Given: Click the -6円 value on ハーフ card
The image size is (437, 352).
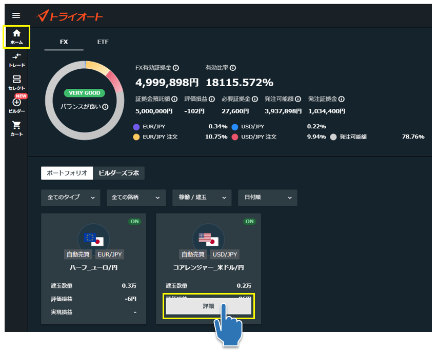Looking at the screenshot, I should coord(130,299).
